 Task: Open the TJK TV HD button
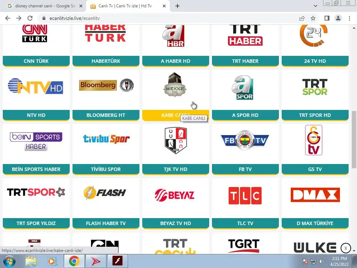[176, 169]
